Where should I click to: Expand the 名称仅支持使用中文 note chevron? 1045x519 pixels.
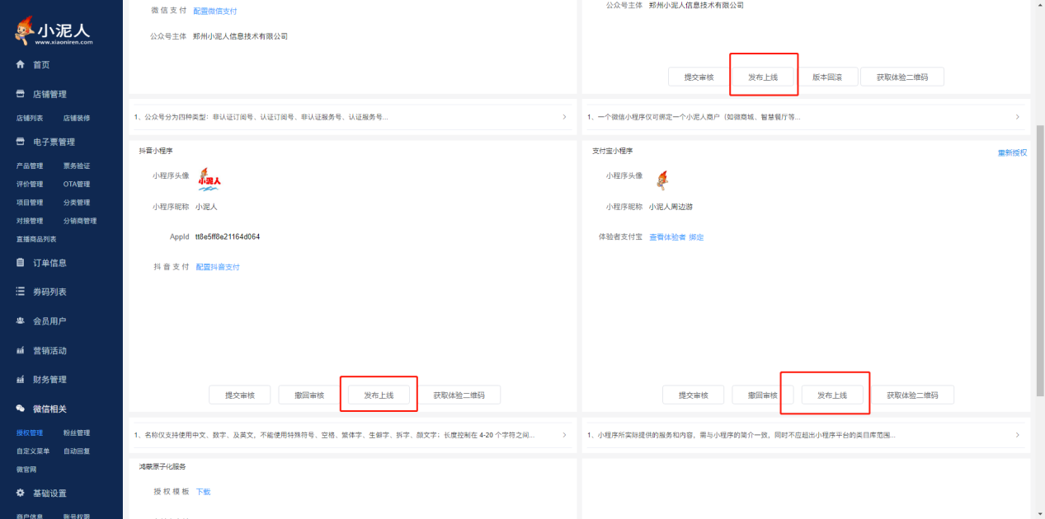click(x=564, y=434)
